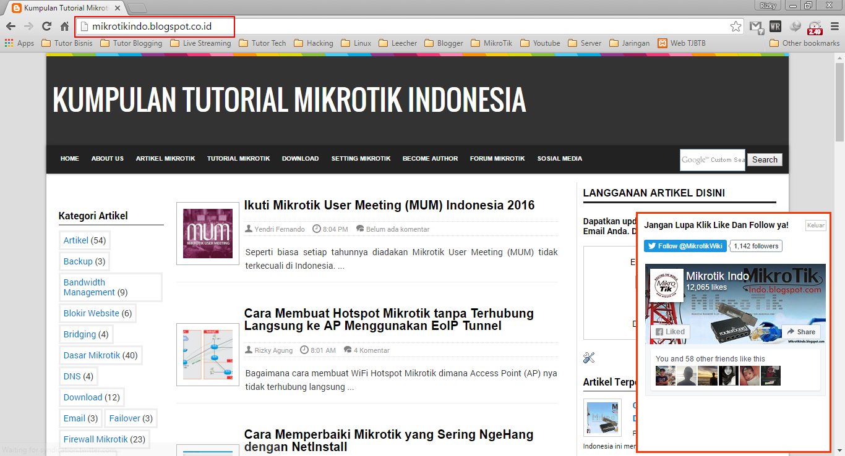Click the browser Forward arrow
Image resolution: width=845 pixels, height=456 pixels.
point(28,26)
